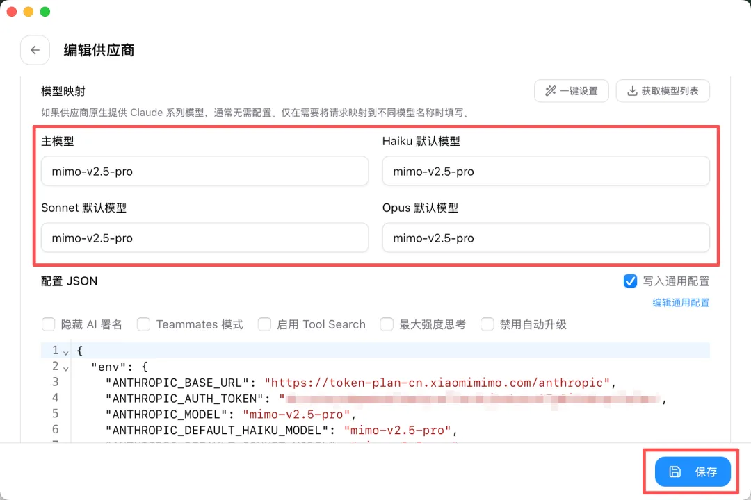Viewport: 751px width, 500px height.
Task: Collapse the "env" block fold arrow
Action: 66,367
